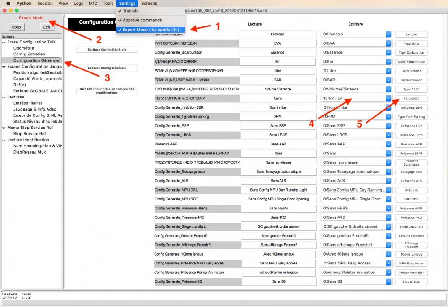Open the 0:BVA gearbox type dropdown
Screen dimensions: 448x307
coord(356,43)
